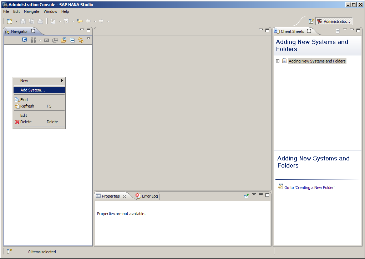Click the pin icon in Properties panel
The height and width of the screenshot is (259, 365).
(246, 196)
